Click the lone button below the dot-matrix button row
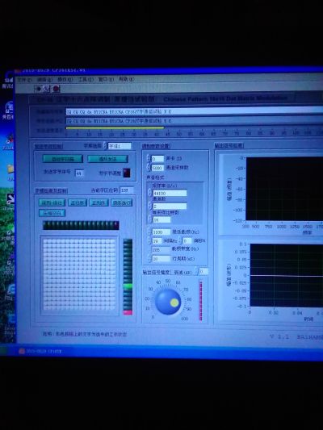Screen dimensions: 323x430 (52, 213)
